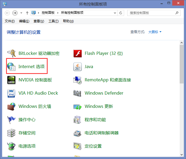The image size is (186, 159).
Task: Open the Java coffee cup icon
Action: click(78, 67)
